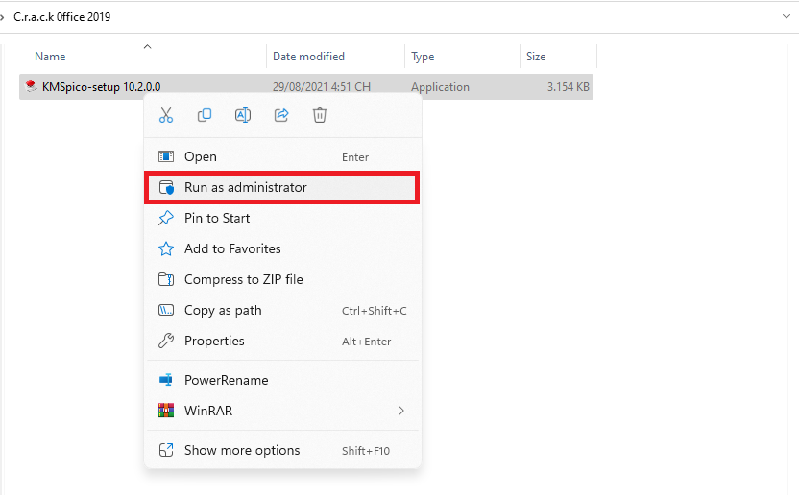This screenshot has width=799, height=495.
Task: Click the Cut scissors icon
Action: [166, 115]
